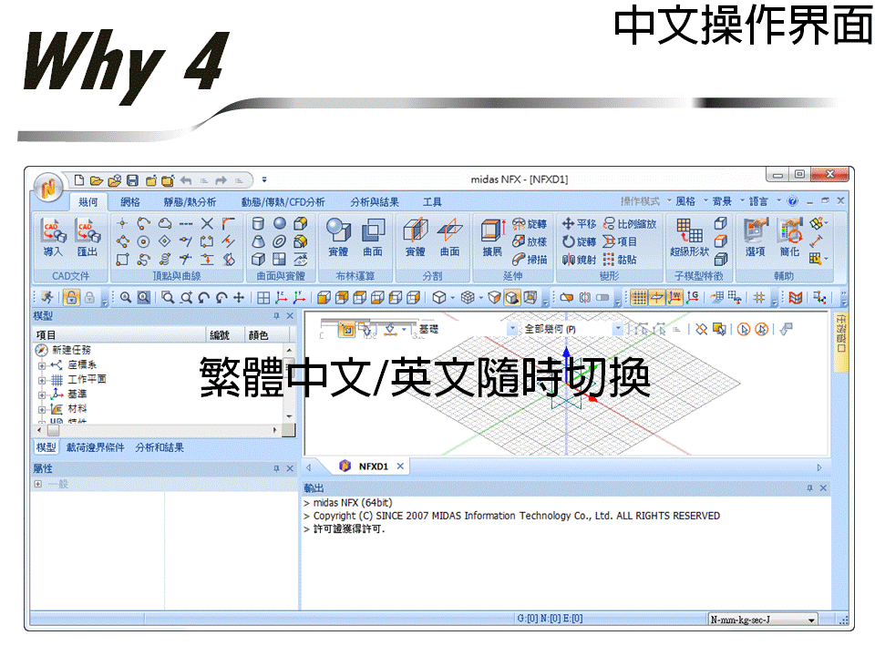Switch to the 動態/傳熱/CFD分析 ribbon tab
Screen dimensions: 875x656
coord(283,202)
